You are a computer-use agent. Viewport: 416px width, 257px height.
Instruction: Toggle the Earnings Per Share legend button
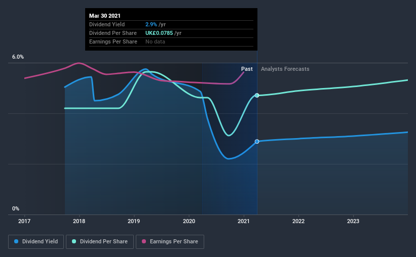pos(170,242)
